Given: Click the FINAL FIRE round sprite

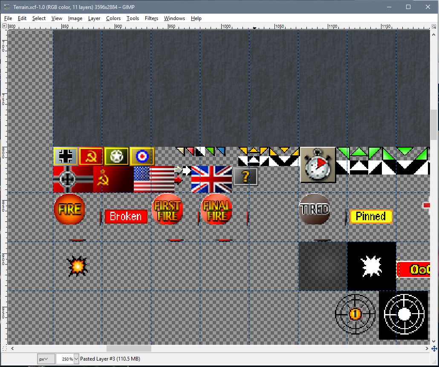Looking at the screenshot, I should click(217, 209).
